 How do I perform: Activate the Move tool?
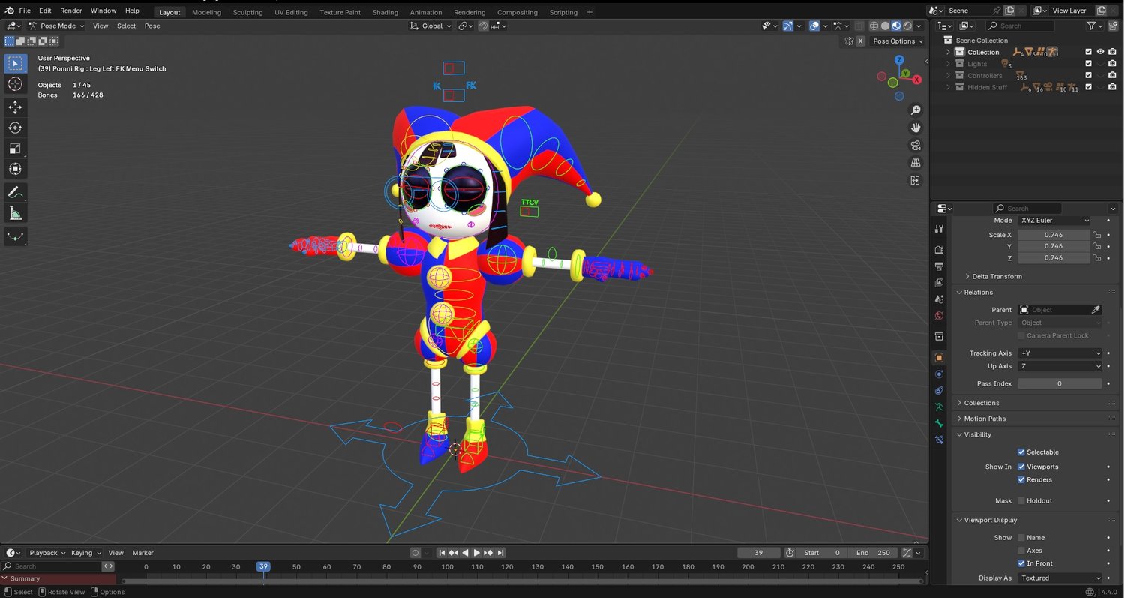[x=15, y=107]
